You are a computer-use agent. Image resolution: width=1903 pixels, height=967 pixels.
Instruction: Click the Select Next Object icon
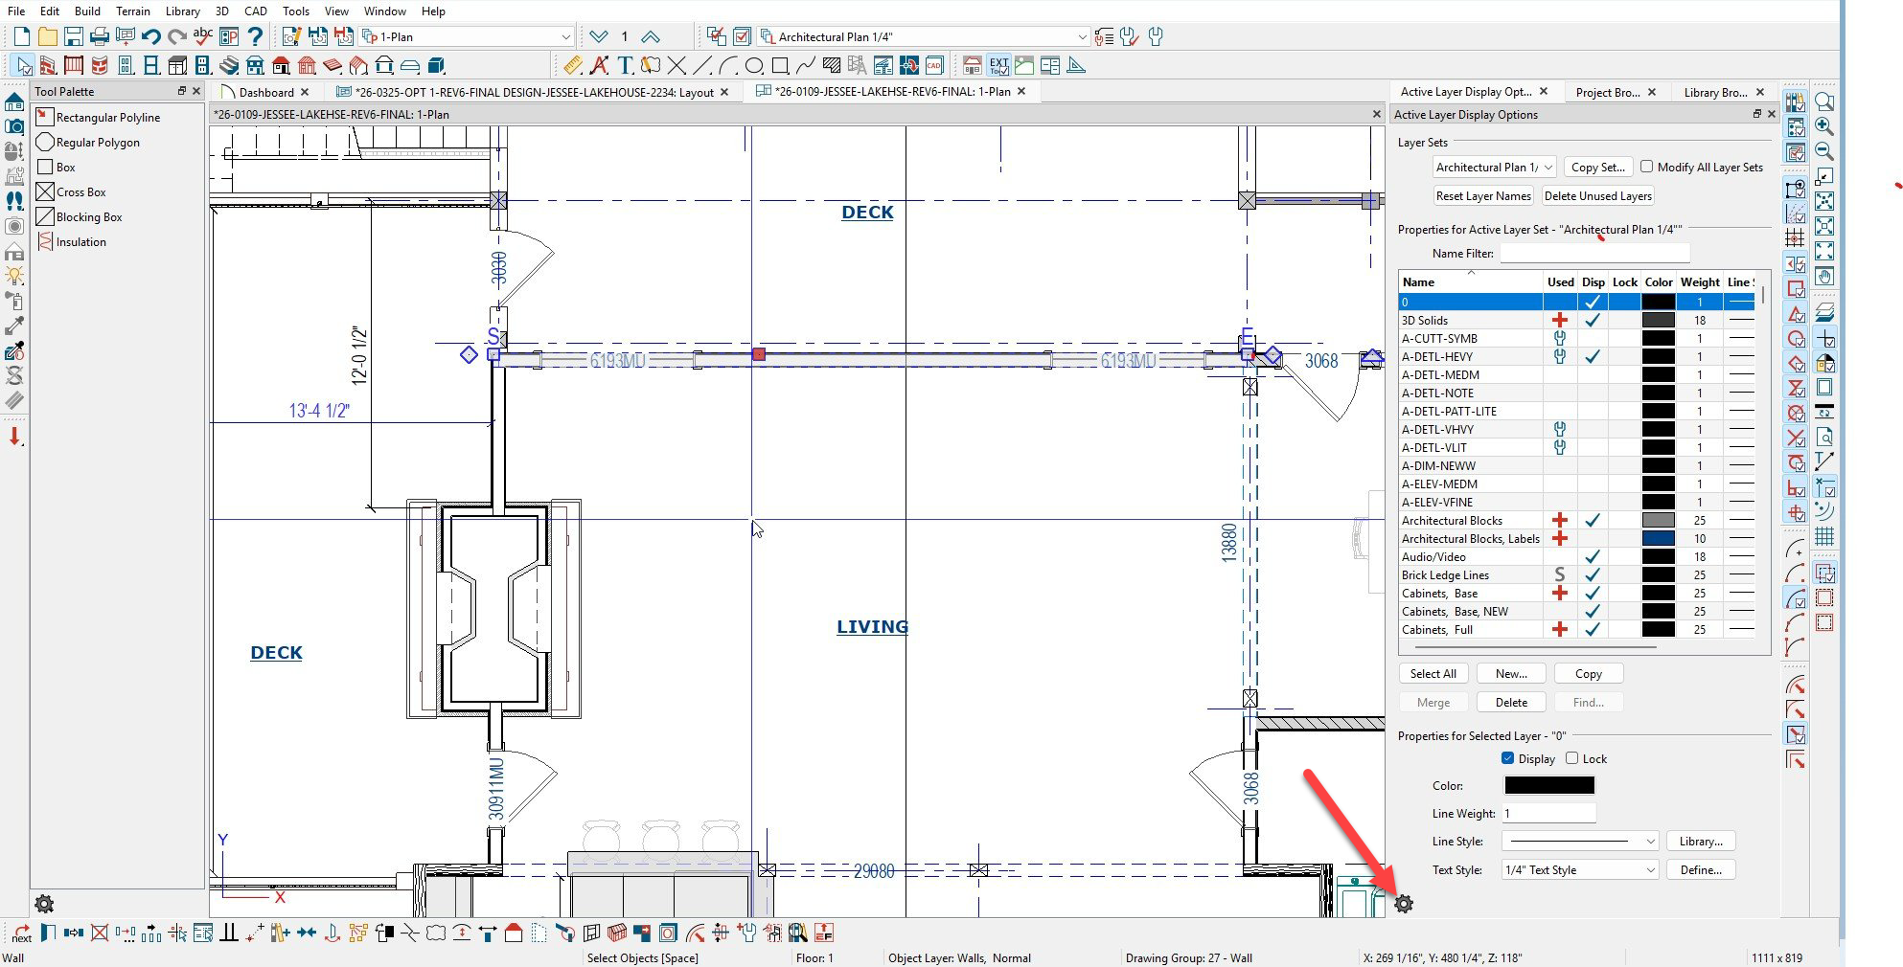[x=21, y=933]
